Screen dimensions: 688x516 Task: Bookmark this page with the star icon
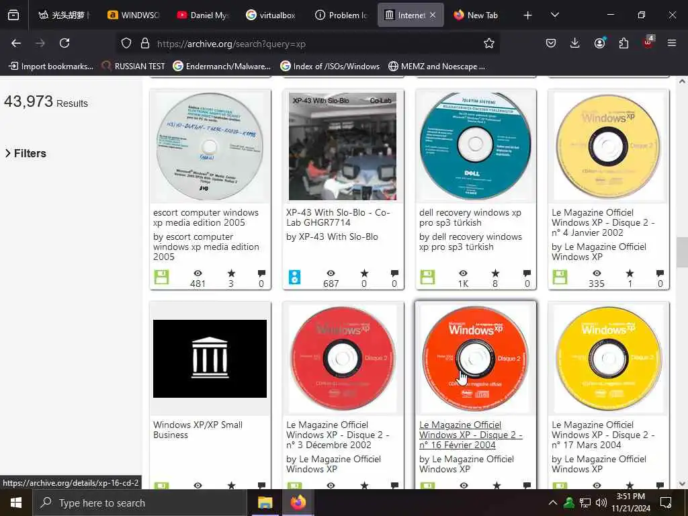coord(489,43)
